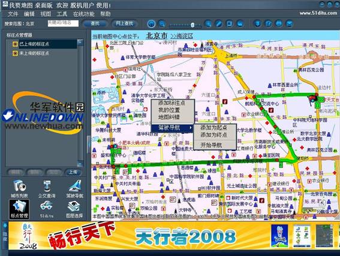The image size is (340, 256).
Task: Select the ruler measure-distance tool
Action: coord(219,23)
